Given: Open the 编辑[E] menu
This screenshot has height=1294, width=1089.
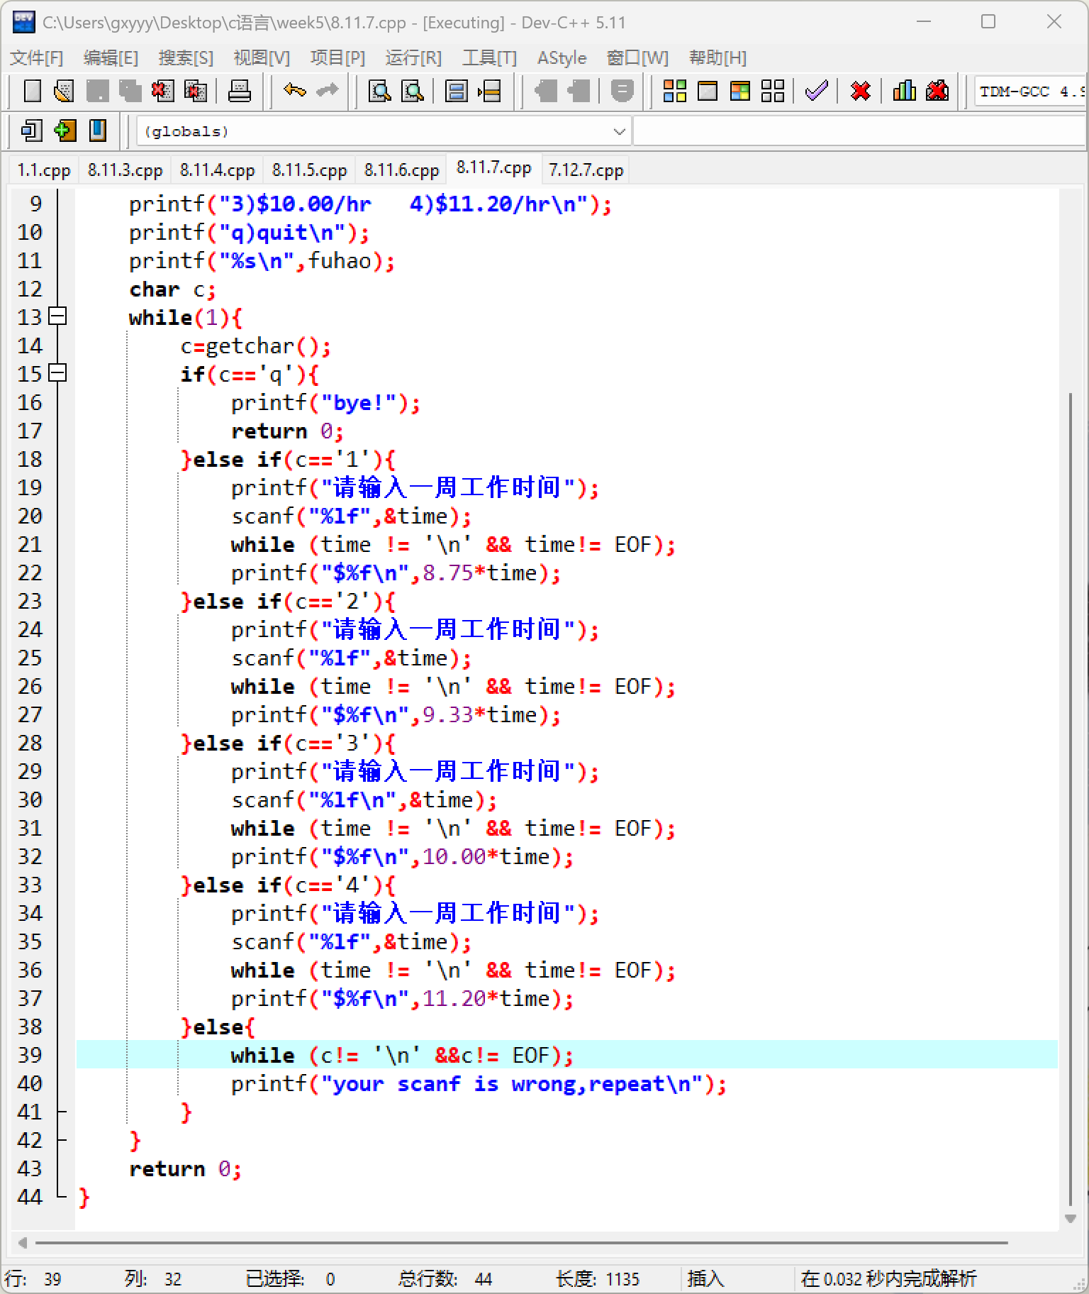Looking at the screenshot, I should tap(111, 57).
